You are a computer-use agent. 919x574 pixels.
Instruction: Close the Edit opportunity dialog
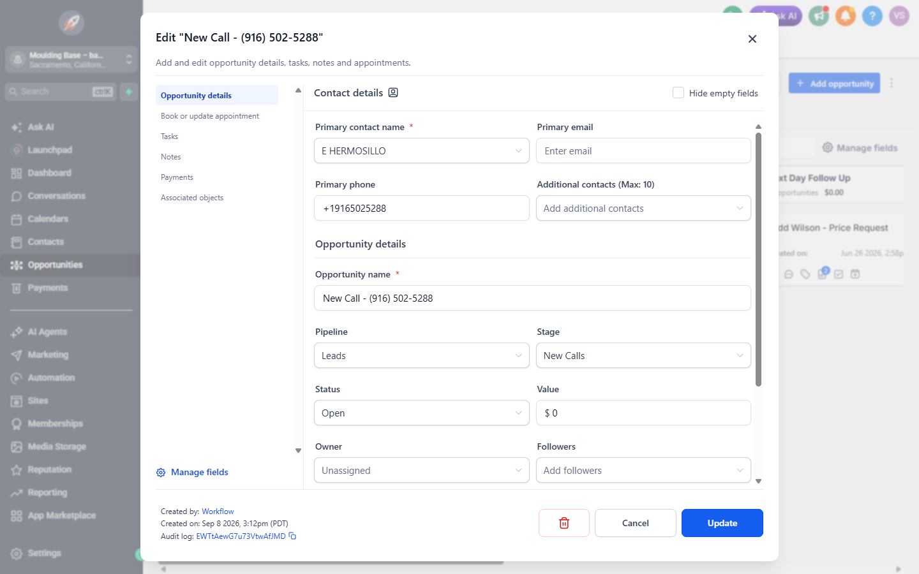[752, 39]
